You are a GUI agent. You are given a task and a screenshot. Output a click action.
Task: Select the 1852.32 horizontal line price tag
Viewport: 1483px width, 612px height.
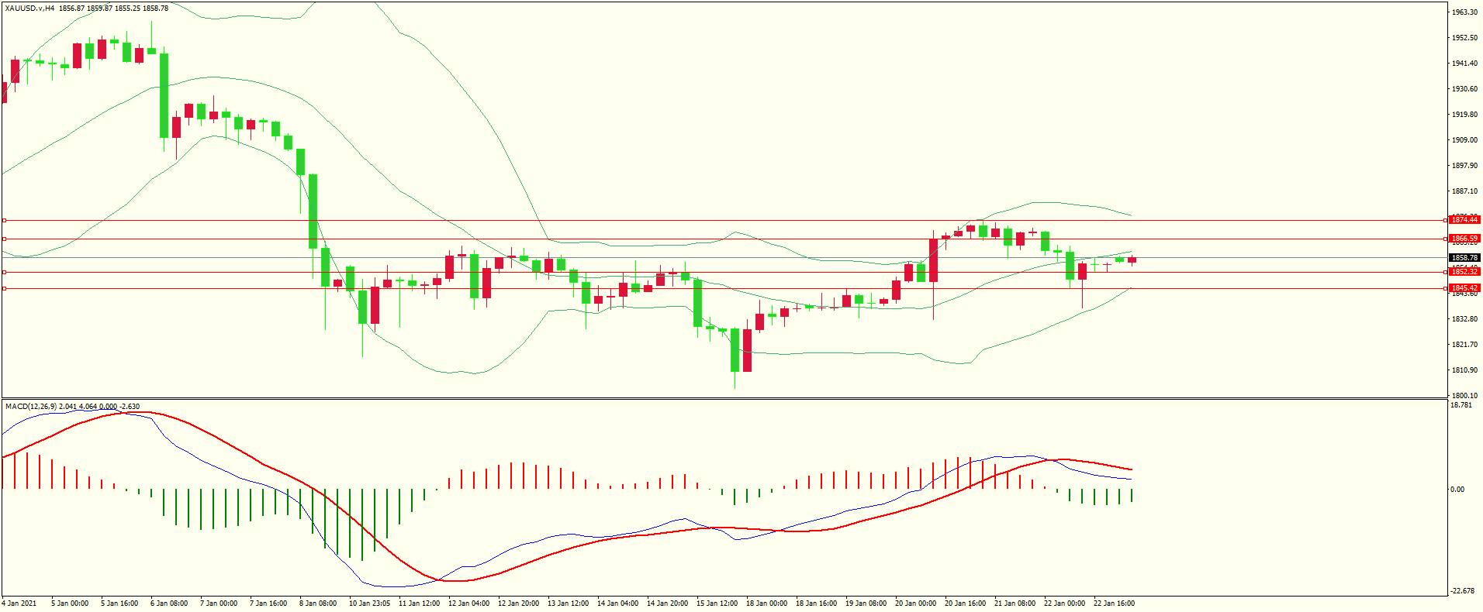1464,272
